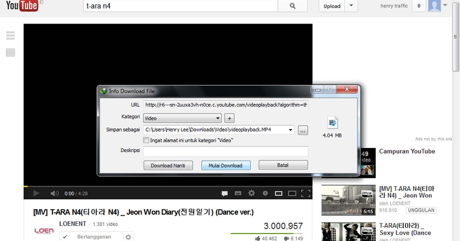
Task: Open the LOENENT channel link
Action: pos(73,224)
